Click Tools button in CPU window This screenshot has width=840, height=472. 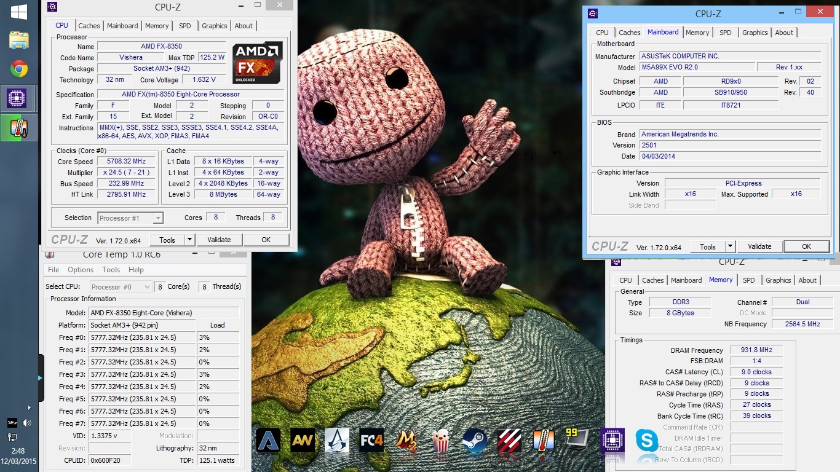167,240
